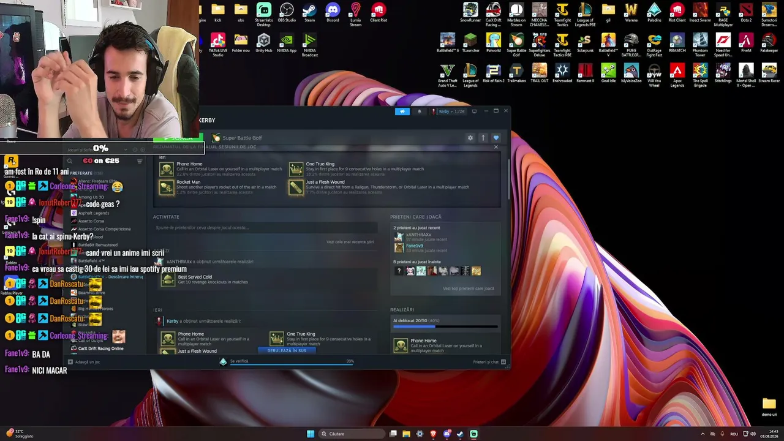
Task: Open the Discord desktop shortcut
Action: (x=333, y=13)
